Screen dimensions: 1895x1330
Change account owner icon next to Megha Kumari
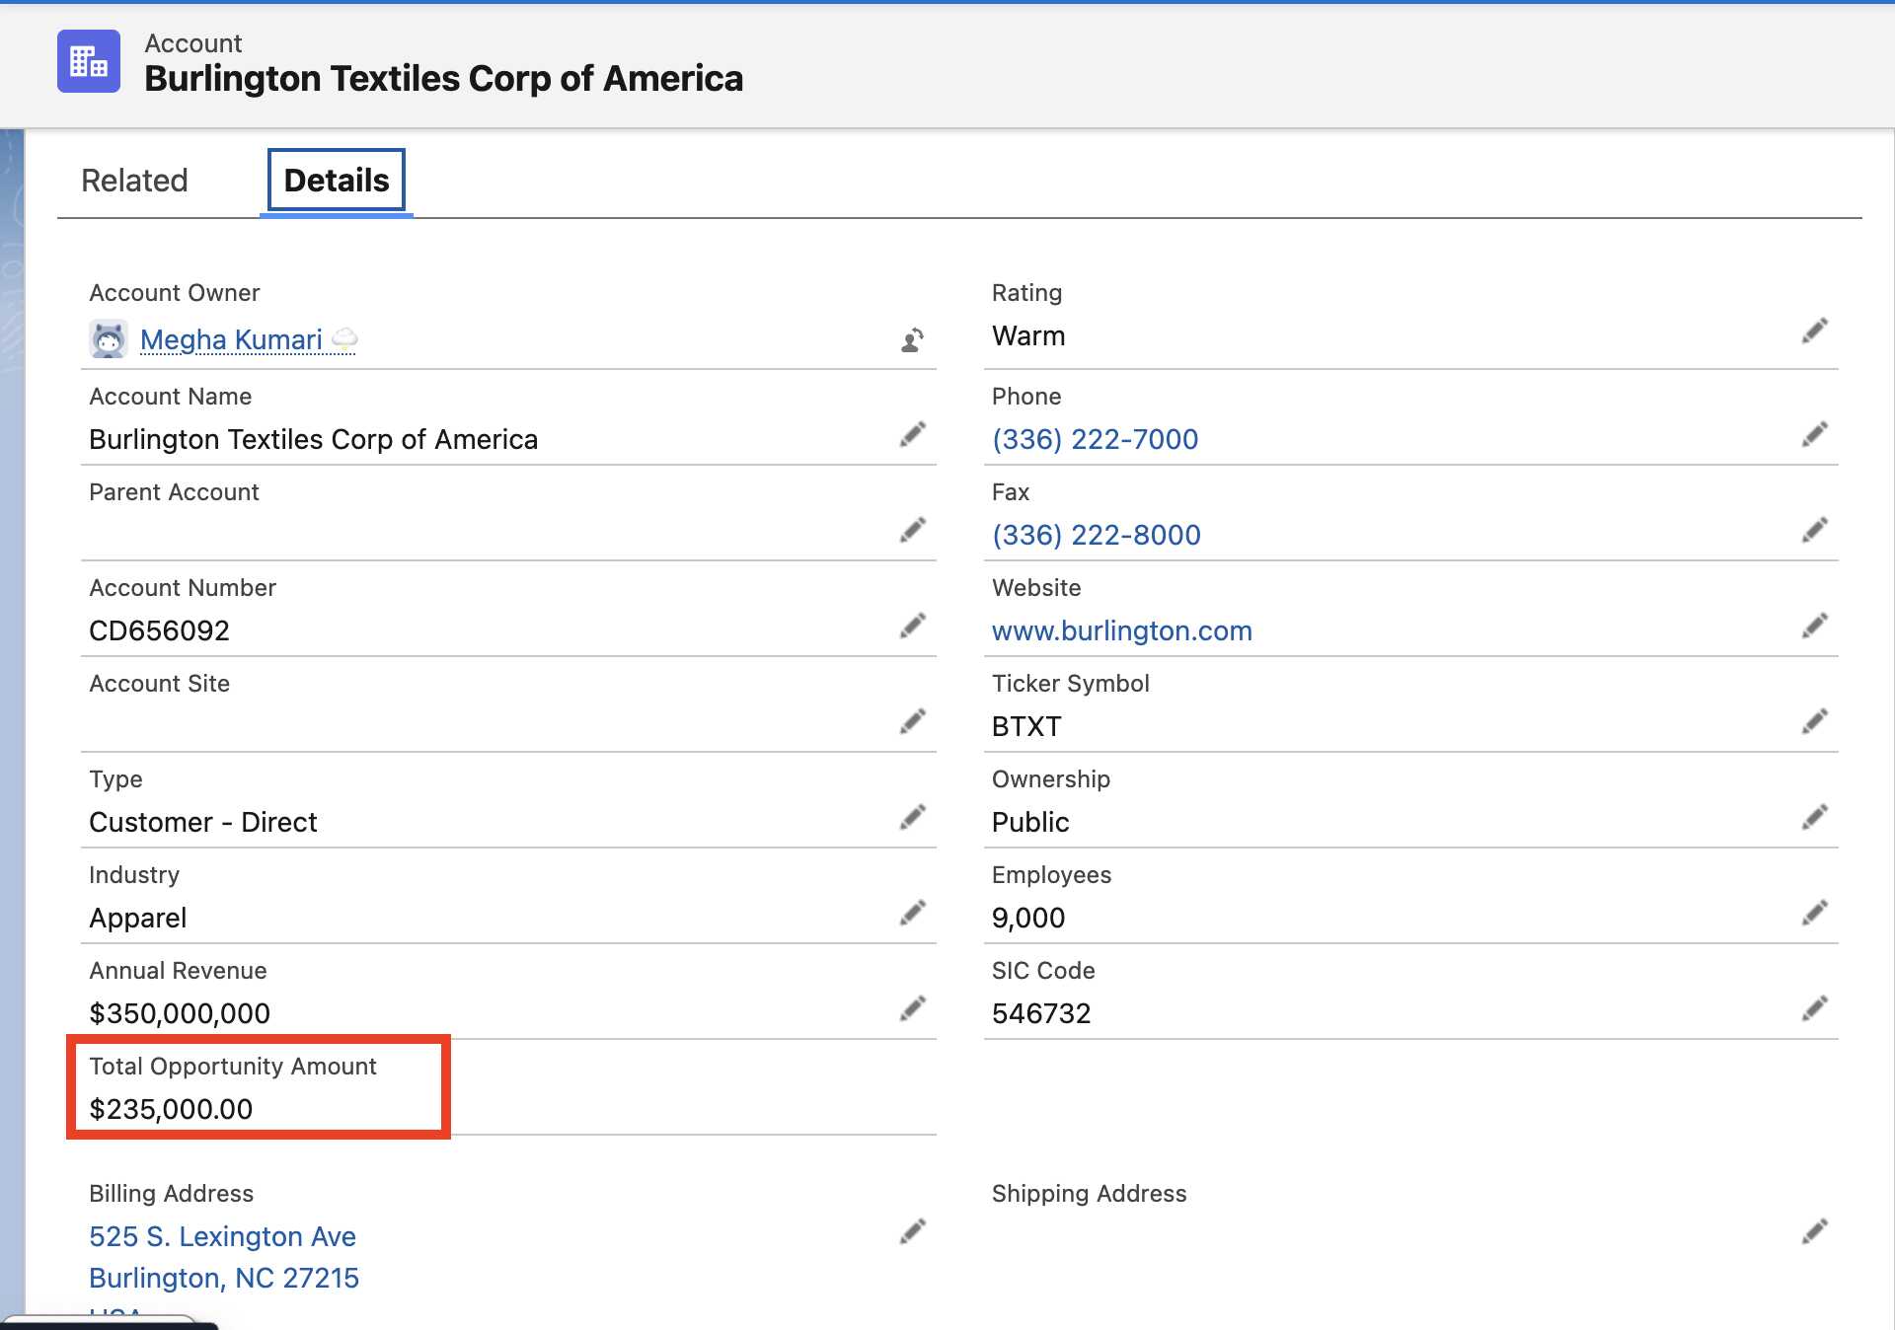tap(913, 340)
